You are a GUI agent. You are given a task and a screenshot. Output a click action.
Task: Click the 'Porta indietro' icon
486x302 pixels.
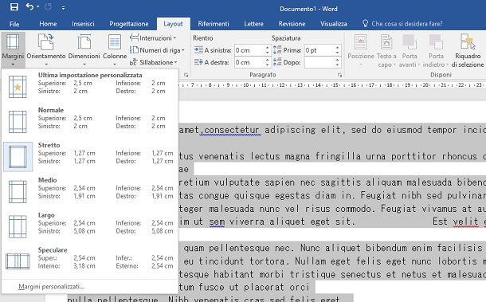tap(436, 42)
